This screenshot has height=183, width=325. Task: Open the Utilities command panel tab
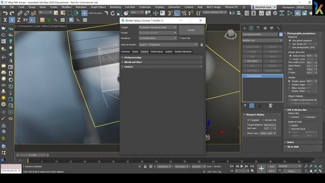[x=278, y=28]
